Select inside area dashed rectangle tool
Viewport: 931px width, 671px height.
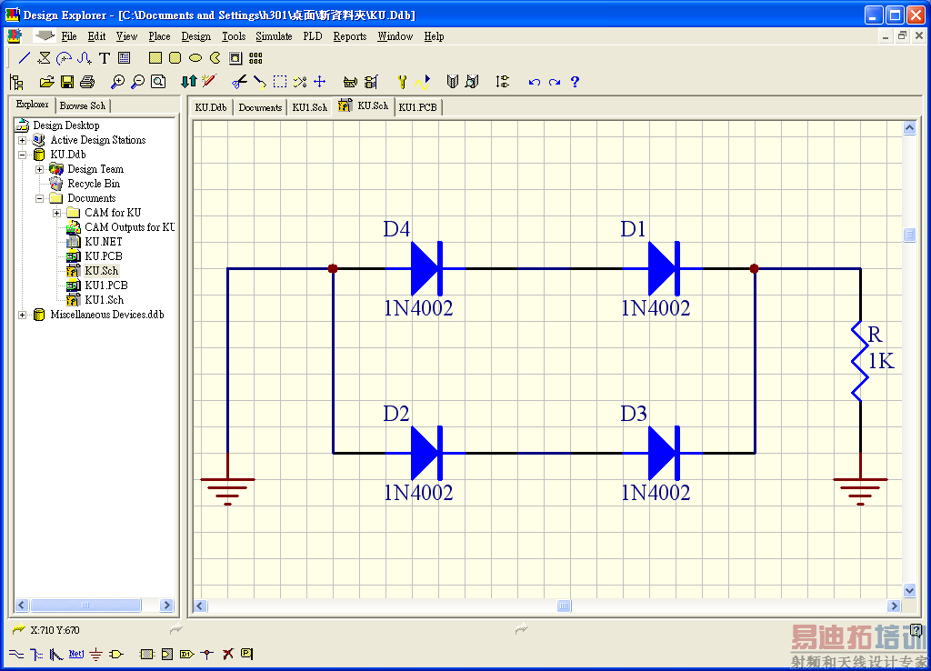(x=280, y=82)
